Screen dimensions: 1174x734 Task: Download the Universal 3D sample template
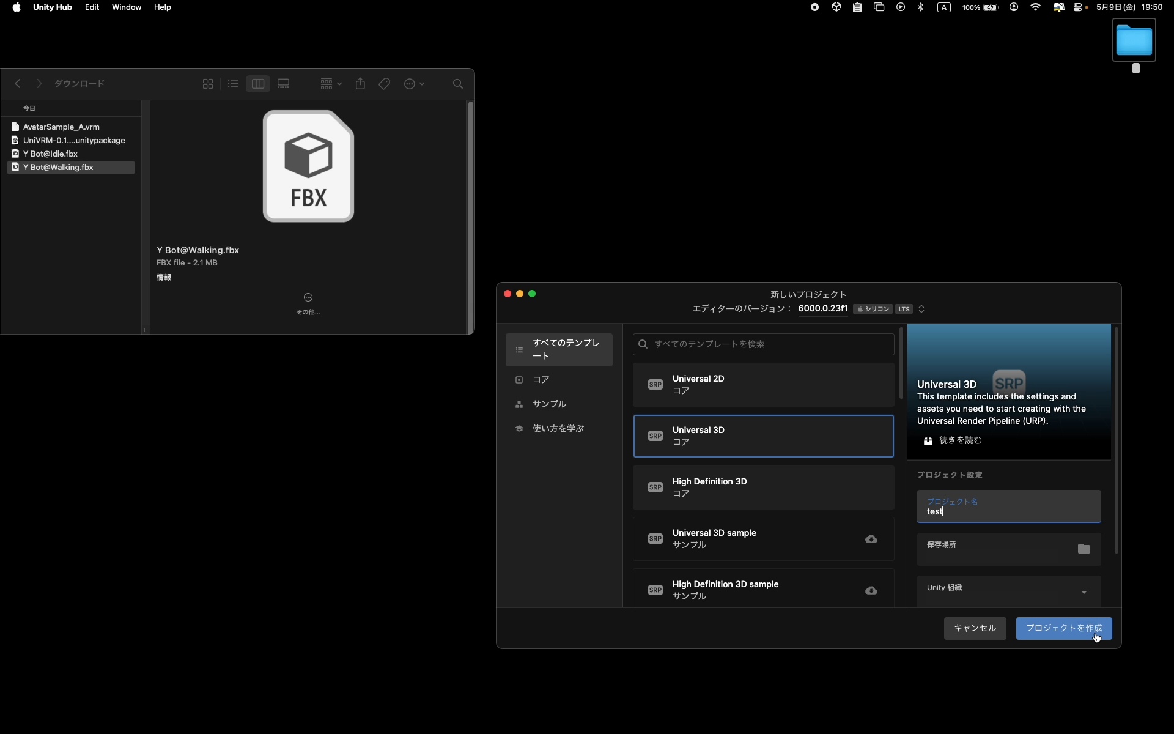[871, 539]
